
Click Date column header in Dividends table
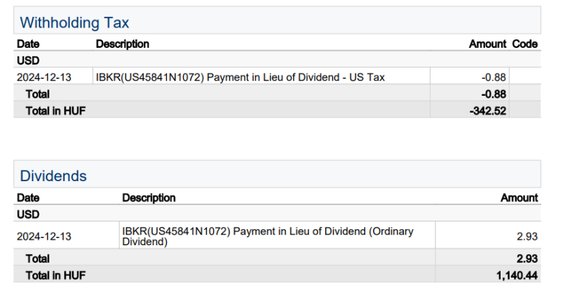[28, 198]
